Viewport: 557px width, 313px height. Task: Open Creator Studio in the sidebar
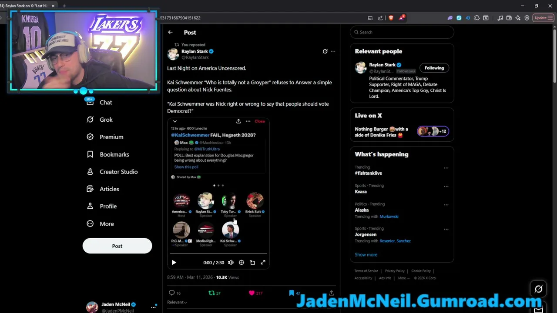(112, 172)
